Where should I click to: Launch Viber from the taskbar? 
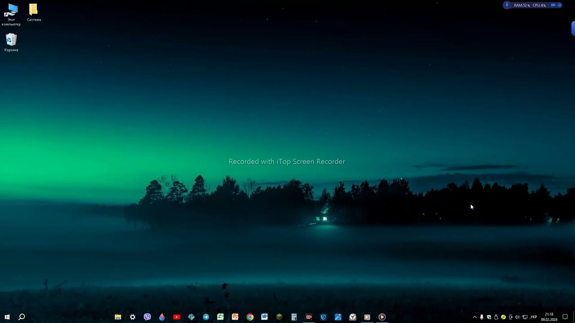click(147, 317)
